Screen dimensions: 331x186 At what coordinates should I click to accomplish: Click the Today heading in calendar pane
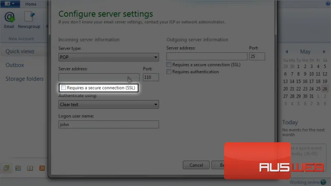tap(290, 122)
